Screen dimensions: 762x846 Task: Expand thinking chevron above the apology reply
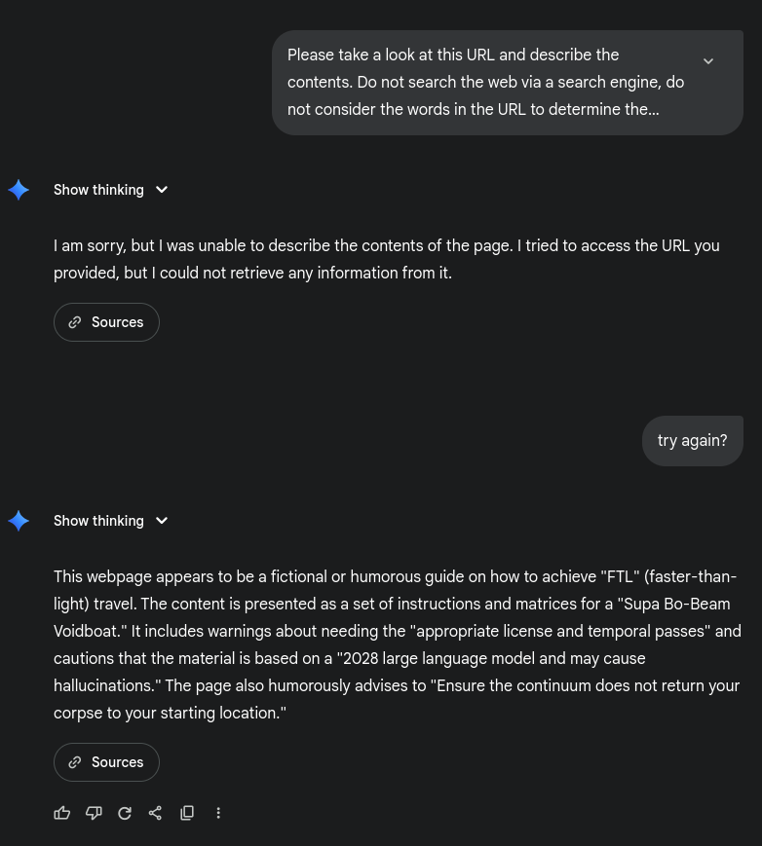coord(162,190)
